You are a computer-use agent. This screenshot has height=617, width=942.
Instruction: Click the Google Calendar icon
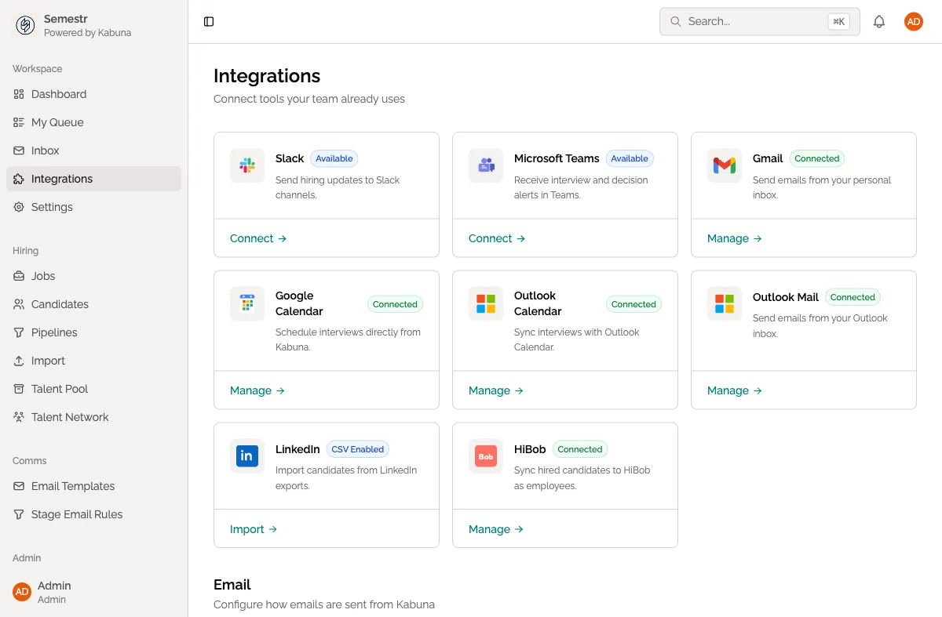[247, 303]
